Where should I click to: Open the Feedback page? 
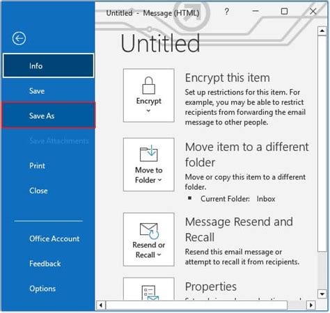click(49, 264)
